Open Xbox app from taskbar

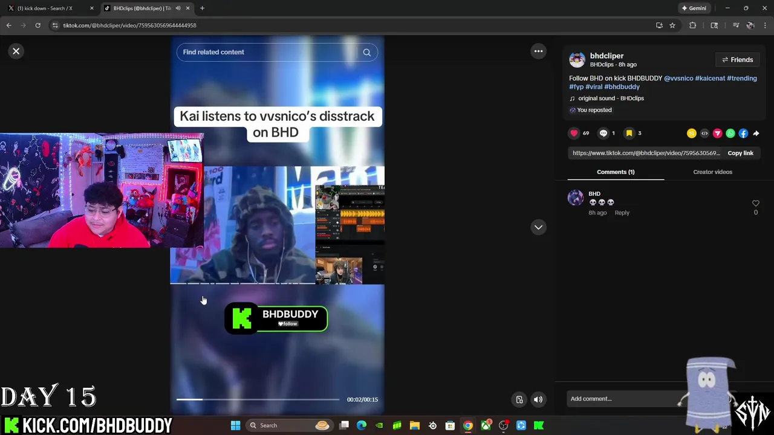486,426
